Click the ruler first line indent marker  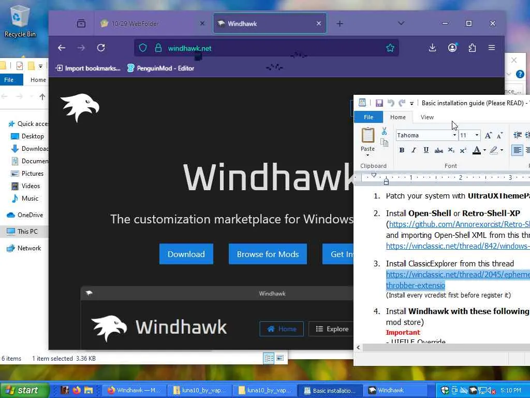tap(374, 175)
